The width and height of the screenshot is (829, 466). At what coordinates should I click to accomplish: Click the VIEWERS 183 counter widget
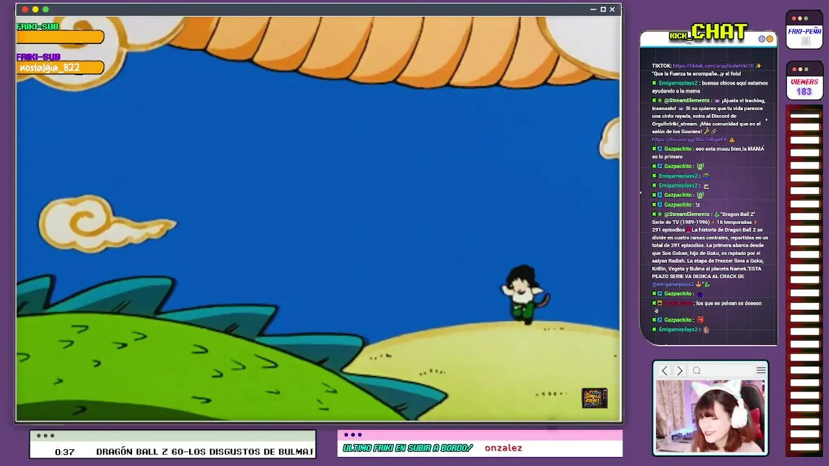tap(804, 81)
